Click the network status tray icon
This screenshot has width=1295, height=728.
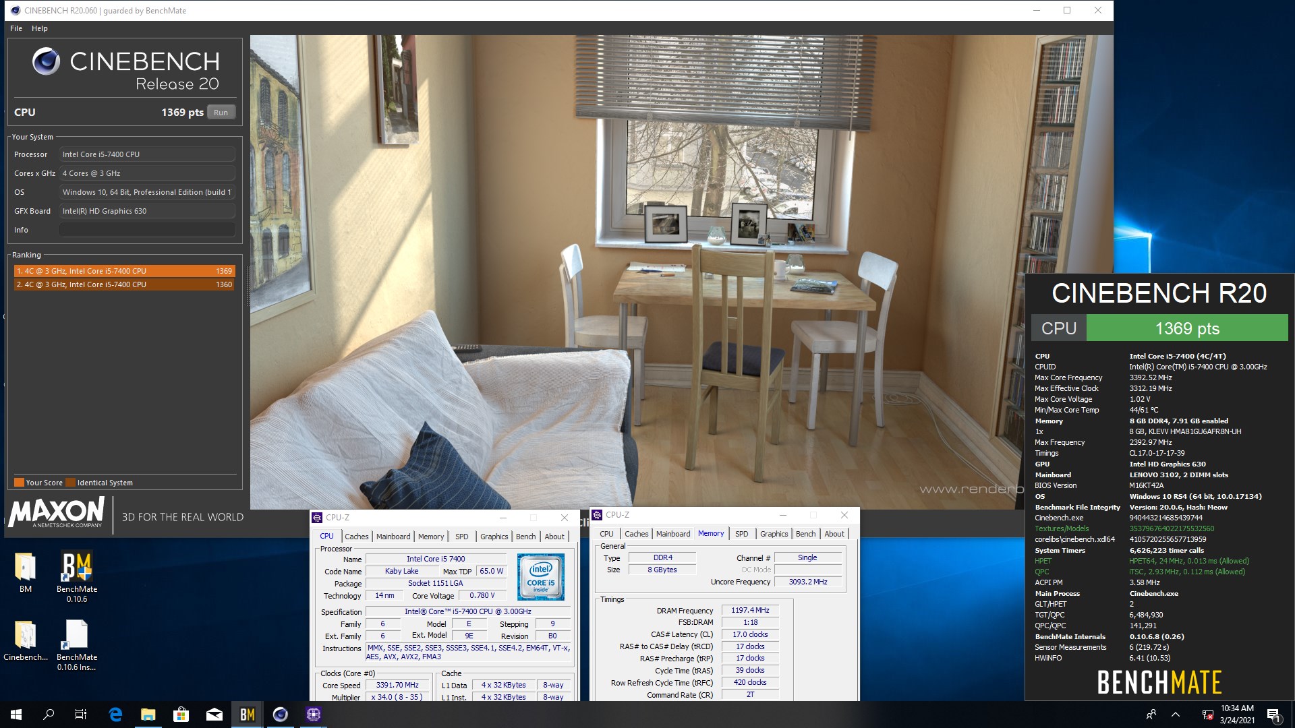coord(1207,715)
